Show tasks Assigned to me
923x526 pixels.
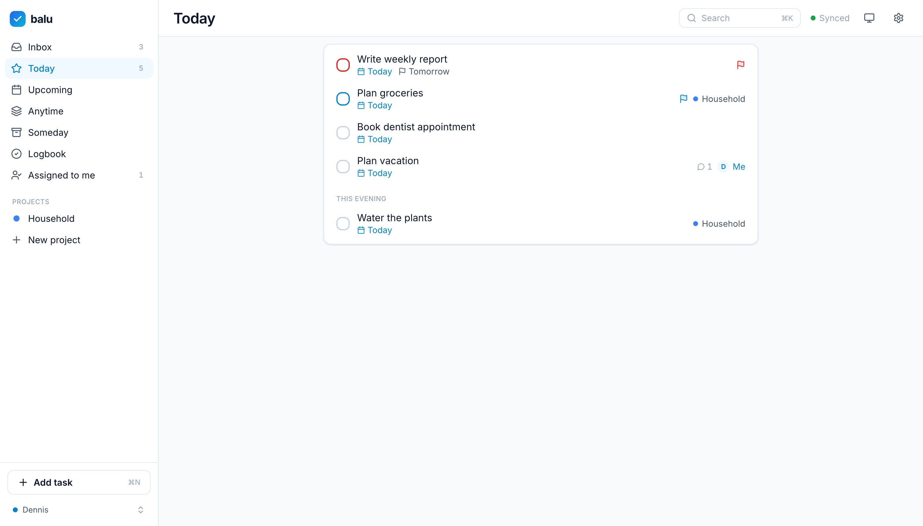click(79, 175)
